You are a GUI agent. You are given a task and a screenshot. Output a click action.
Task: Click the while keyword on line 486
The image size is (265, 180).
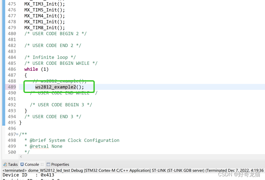coord(31,69)
